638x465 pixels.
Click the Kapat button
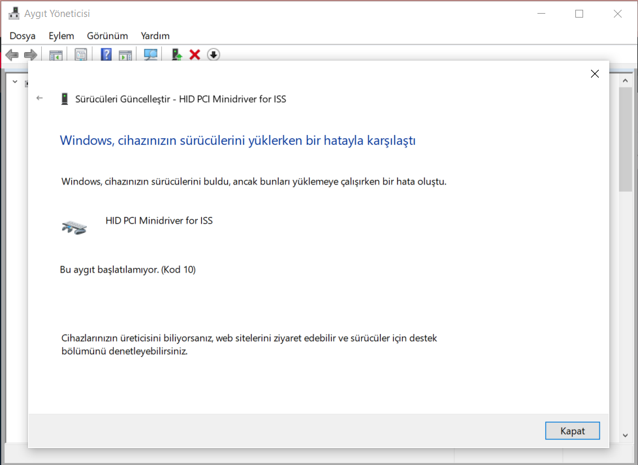point(573,431)
